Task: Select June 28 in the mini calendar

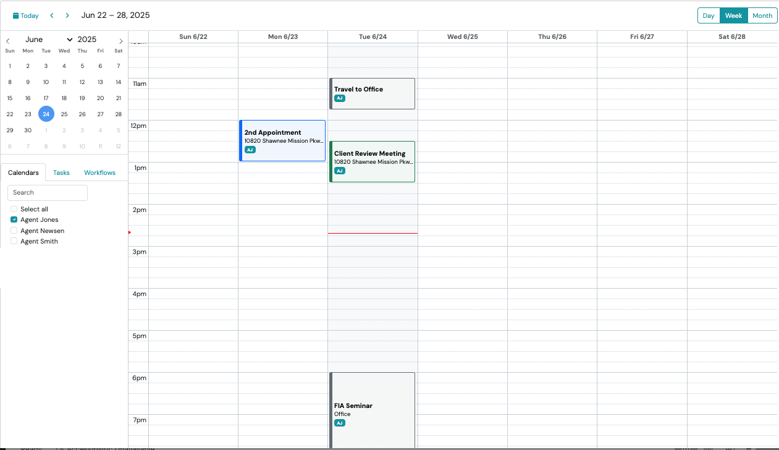Action: pyautogui.click(x=118, y=114)
